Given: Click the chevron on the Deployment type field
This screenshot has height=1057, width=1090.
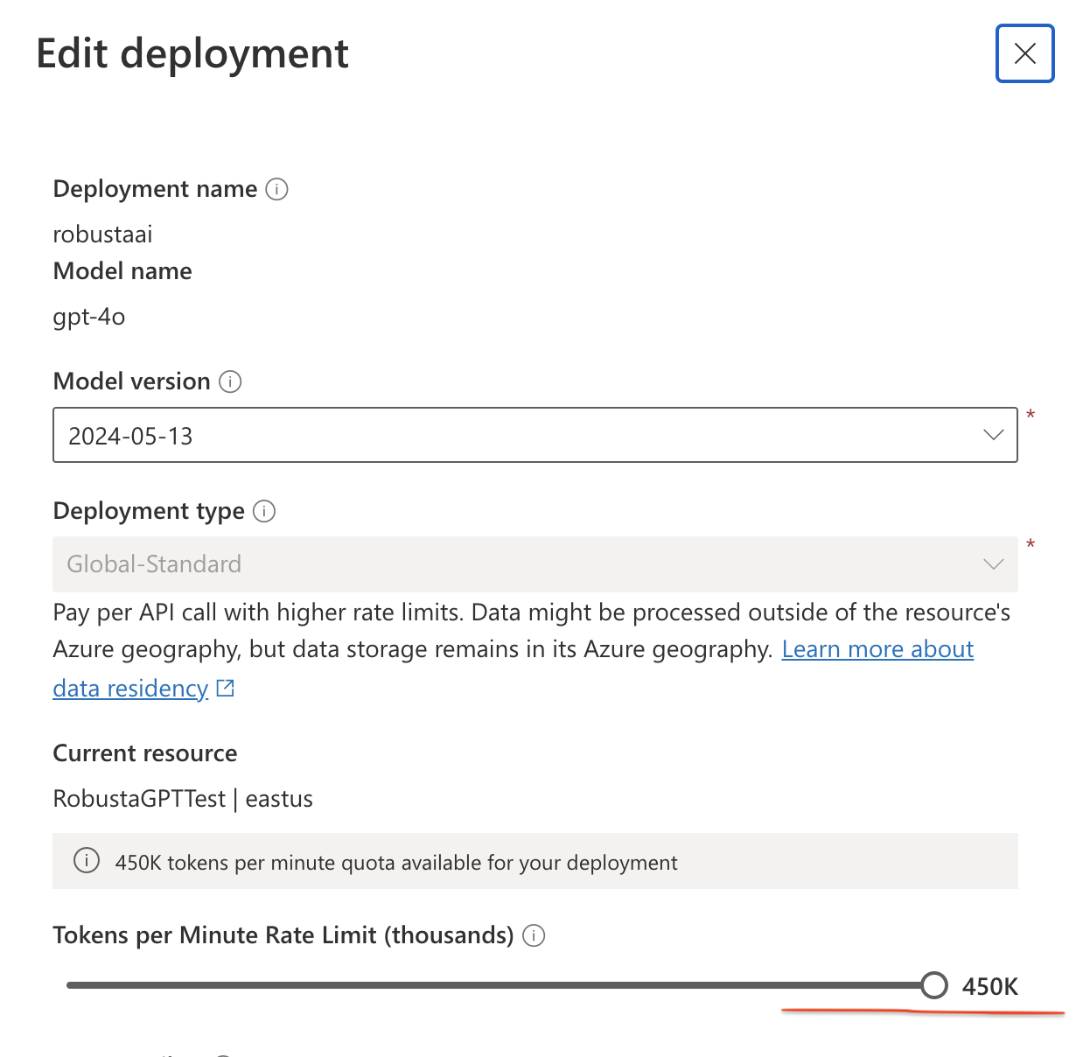Looking at the screenshot, I should 993,564.
